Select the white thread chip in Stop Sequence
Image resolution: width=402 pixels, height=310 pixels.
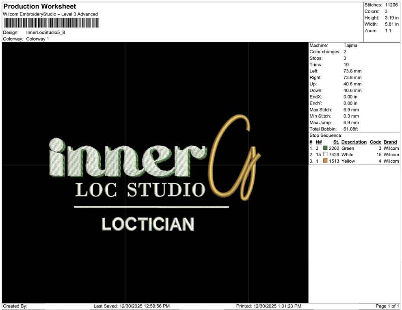325,155
